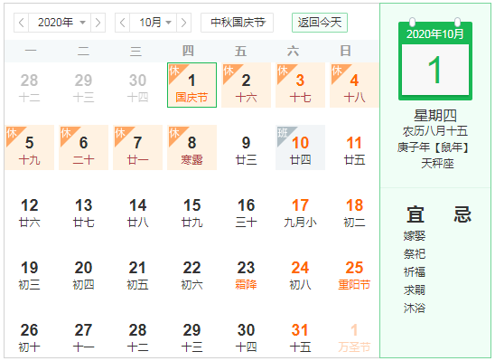Click 祈福 under 宜 list
Viewport: 495px width, 361px height.
click(x=415, y=271)
